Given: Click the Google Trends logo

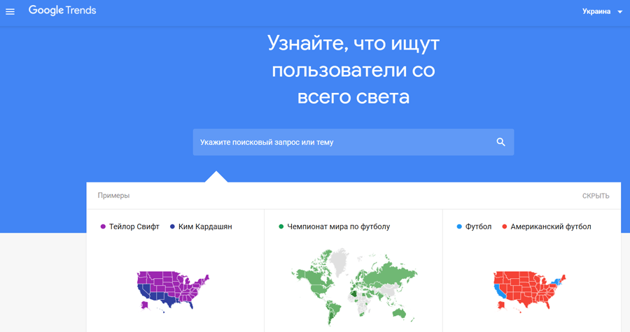Looking at the screenshot, I should [x=62, y=10].
